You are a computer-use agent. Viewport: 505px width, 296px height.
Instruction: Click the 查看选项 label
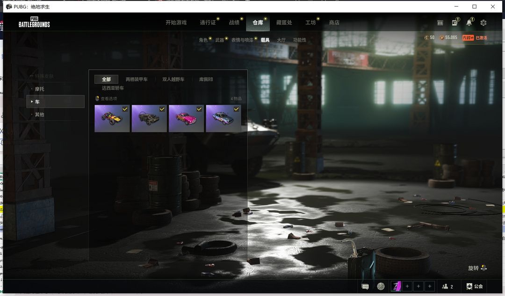click(109, 99)
